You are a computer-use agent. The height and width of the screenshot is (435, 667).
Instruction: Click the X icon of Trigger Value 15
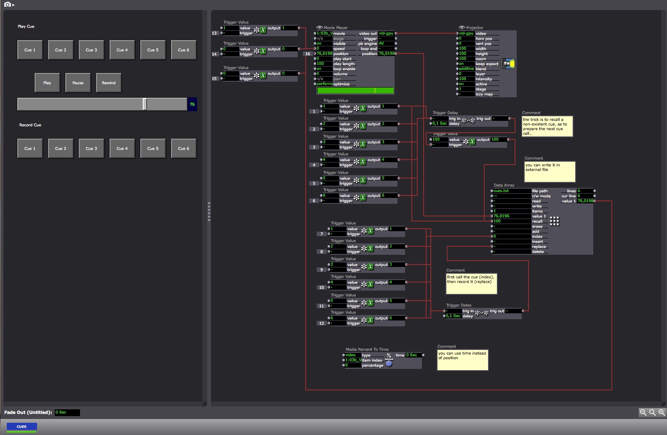click(263, 75)
